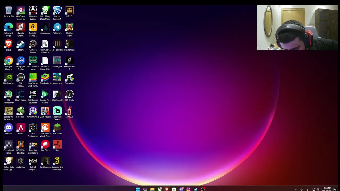Launch CantEscape game shortcut
The image size is (340, 191).
pos(45,163)
